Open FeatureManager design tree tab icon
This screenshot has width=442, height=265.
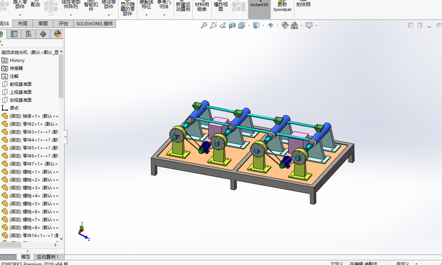coord(1,34)
